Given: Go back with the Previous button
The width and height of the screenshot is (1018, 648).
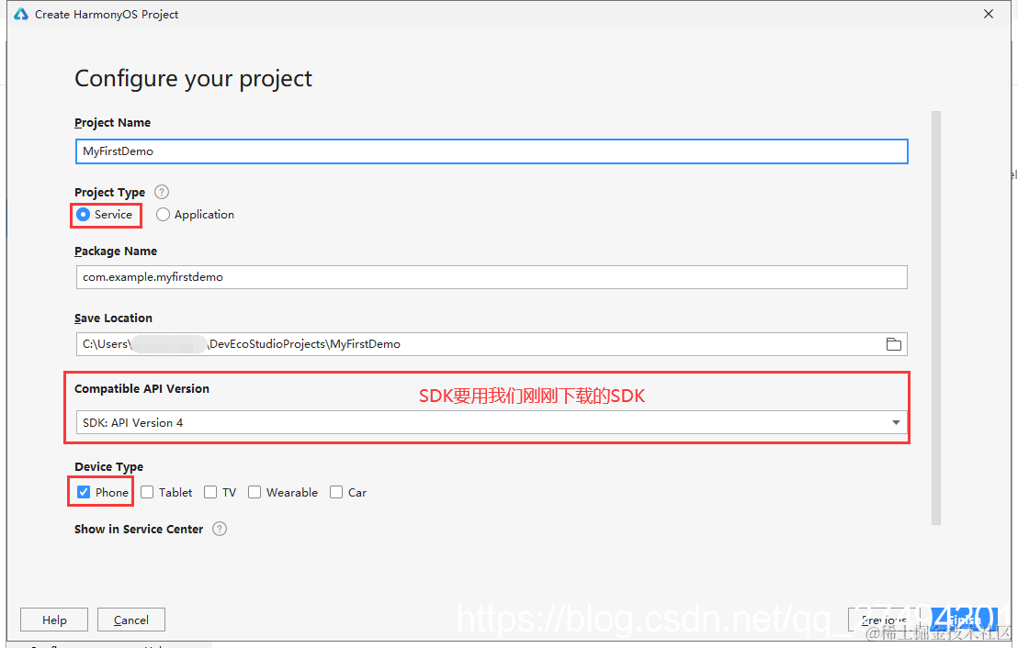Looking at the screenshot, I should point(884,620).
